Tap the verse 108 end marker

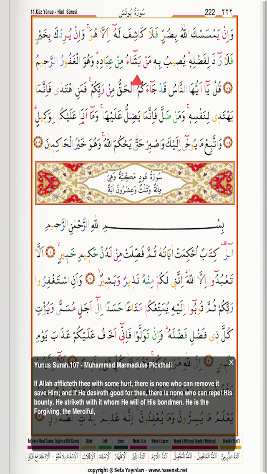227,142
